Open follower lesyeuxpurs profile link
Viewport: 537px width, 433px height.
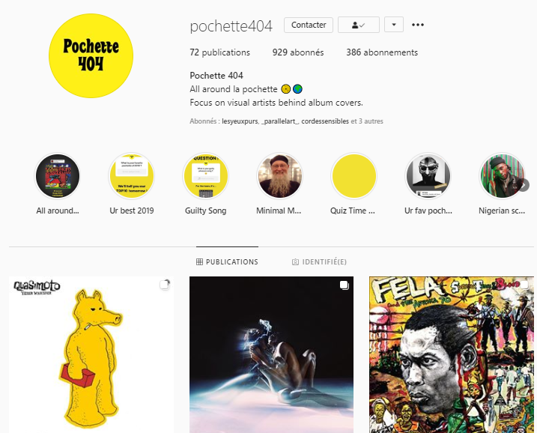click(240, 121)
